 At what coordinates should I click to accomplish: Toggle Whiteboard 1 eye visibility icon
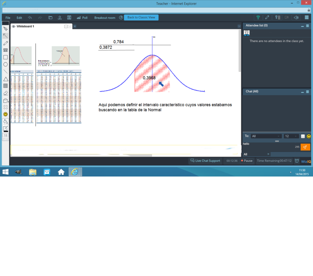13,26
